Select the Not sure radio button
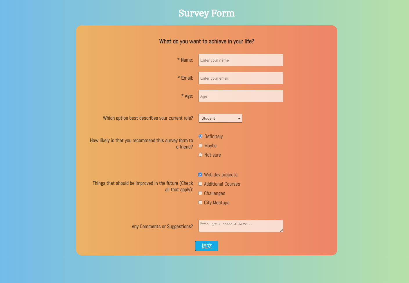This screenshot has height=283, width=409. click(x=200, y=155)
